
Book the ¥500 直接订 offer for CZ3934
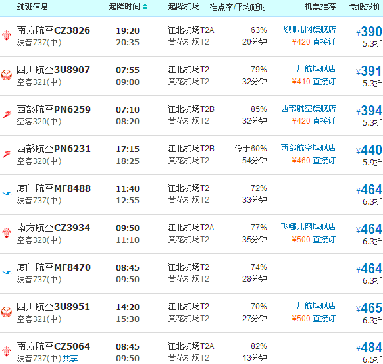[x=314, y=240]
